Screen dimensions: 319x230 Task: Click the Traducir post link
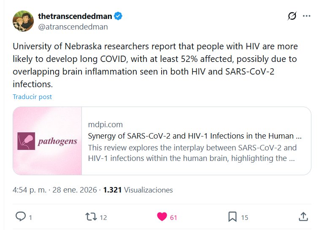pos(32,96)
